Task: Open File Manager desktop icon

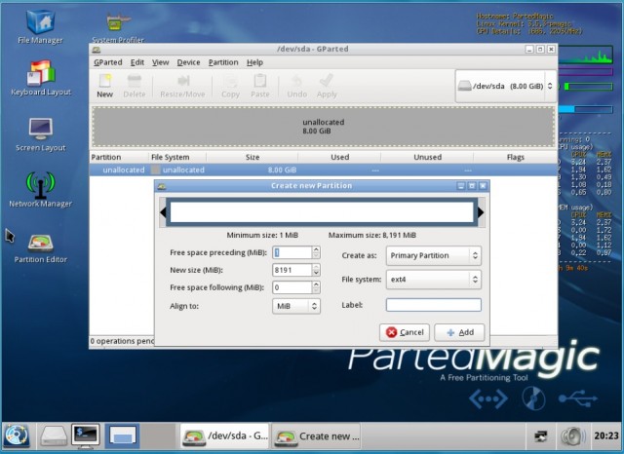Action: point(40,26)
